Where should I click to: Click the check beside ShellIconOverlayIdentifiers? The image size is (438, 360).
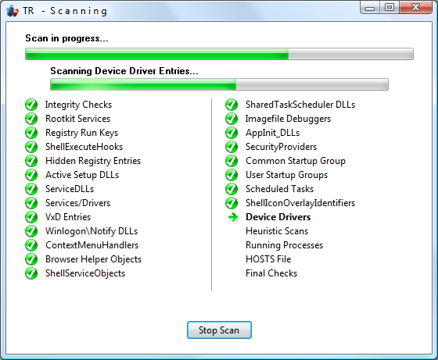pyautogui.click(x=232, y=203)
